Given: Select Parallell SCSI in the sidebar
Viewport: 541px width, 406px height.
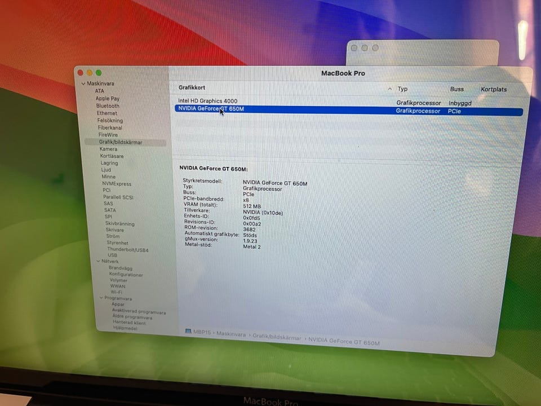Looking at the screenshot, I should [x=118, y=197].
